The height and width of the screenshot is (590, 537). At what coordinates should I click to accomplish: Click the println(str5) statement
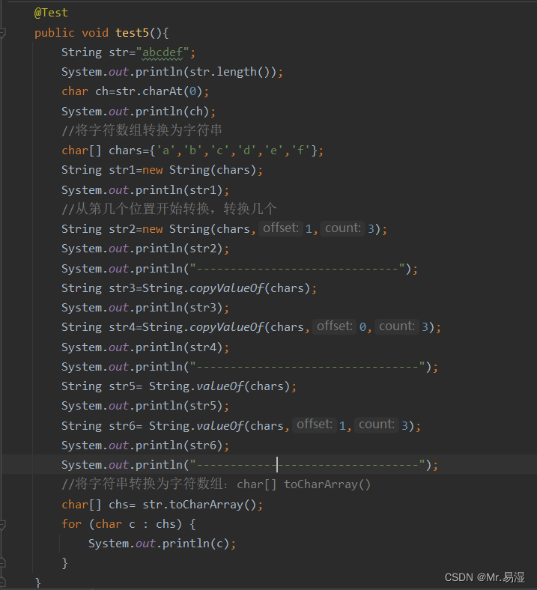click(x=145, y=406)
